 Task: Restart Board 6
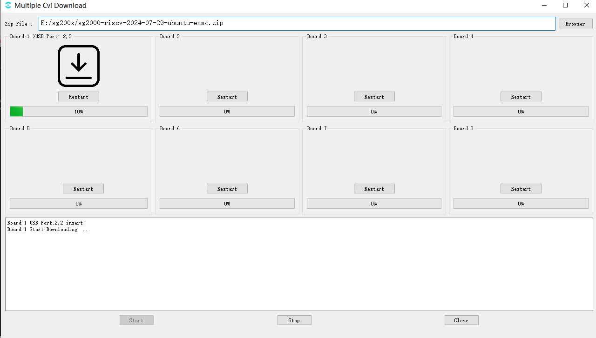coord(227,189)
